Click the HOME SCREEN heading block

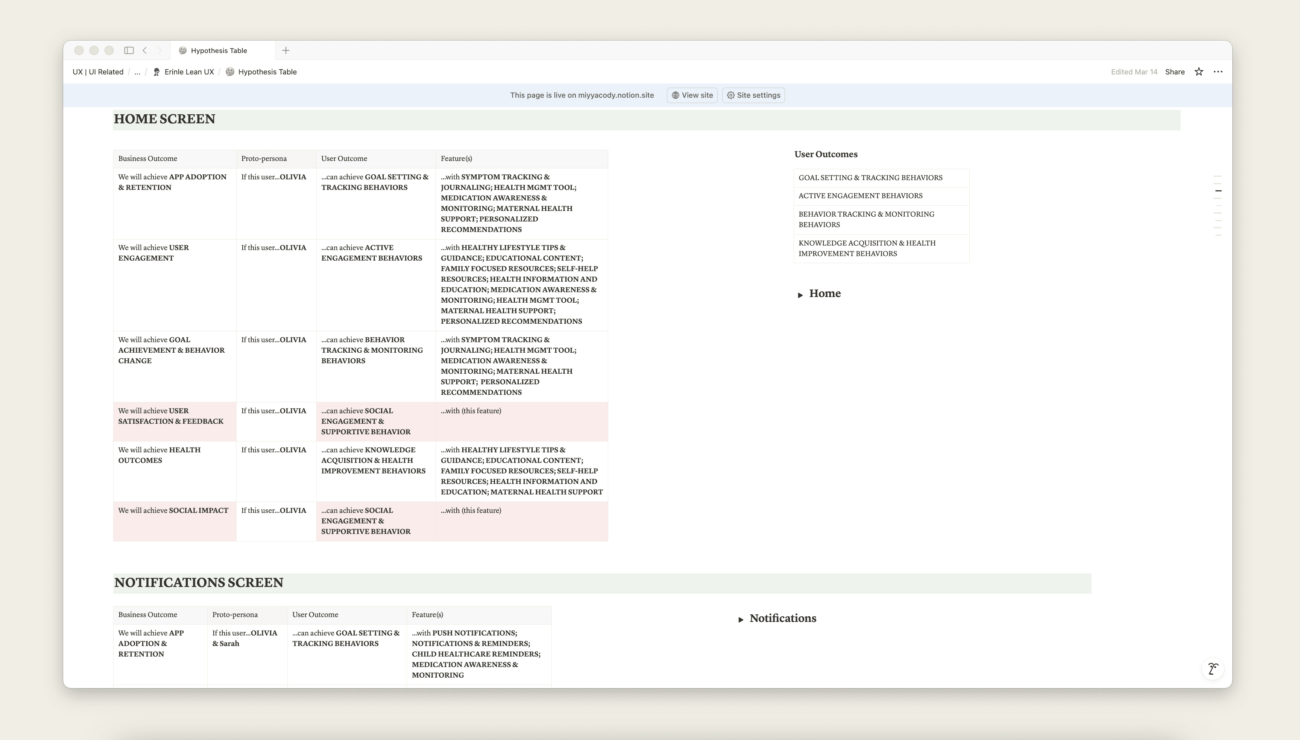165,120
